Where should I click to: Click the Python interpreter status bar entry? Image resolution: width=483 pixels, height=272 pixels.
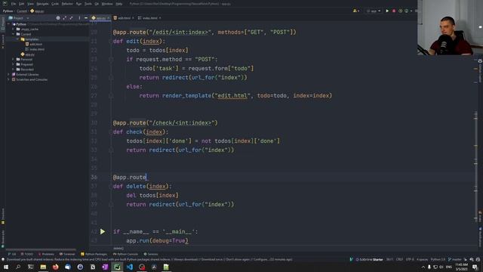[x=438, y=260]
